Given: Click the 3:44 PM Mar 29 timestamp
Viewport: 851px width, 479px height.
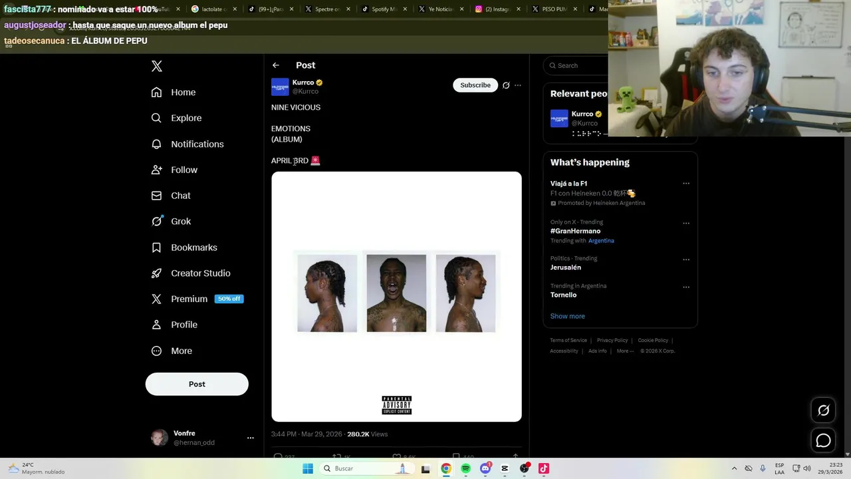Looking at the screenshot, I should tap(306, 434).
